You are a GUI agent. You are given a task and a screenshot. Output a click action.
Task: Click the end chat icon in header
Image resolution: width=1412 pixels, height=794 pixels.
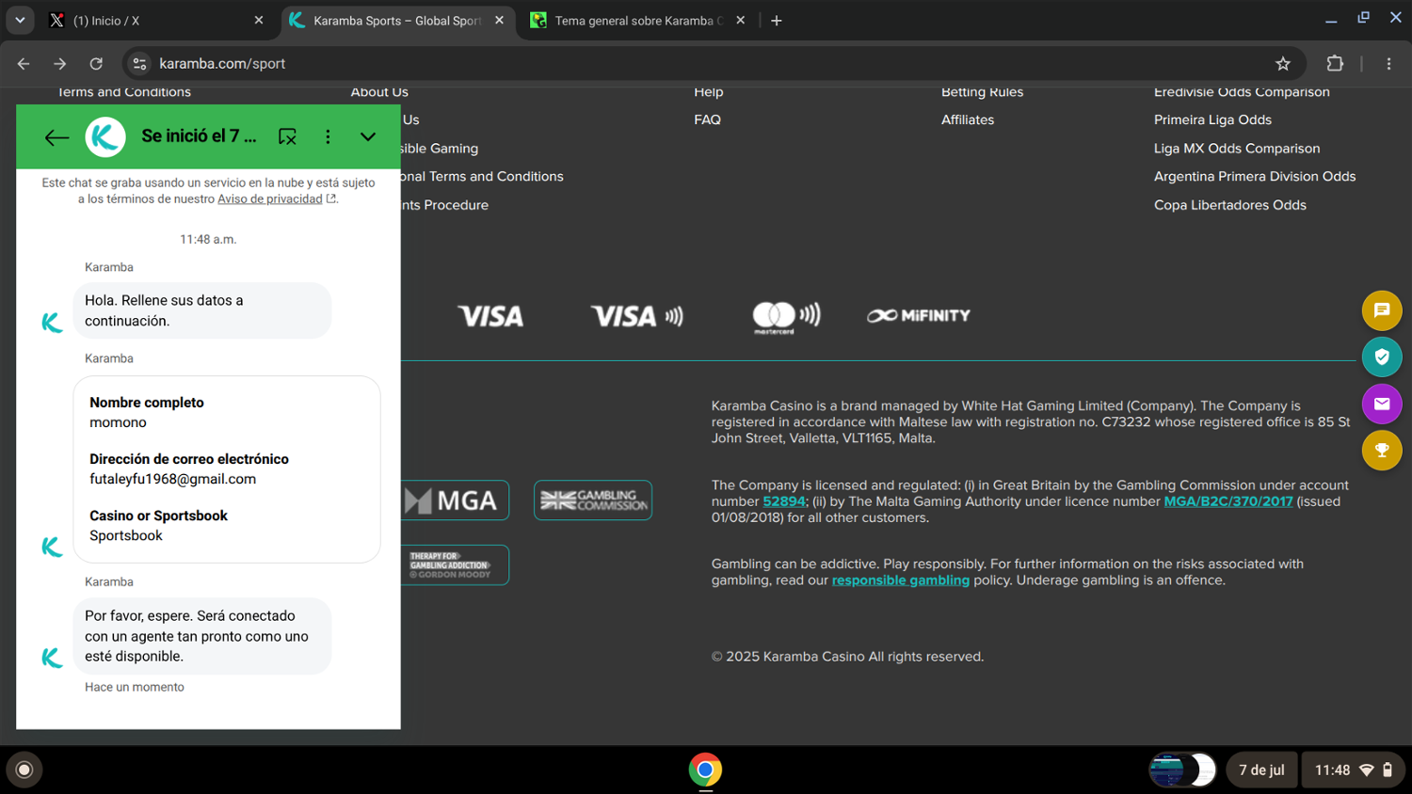tap(287, 137)
